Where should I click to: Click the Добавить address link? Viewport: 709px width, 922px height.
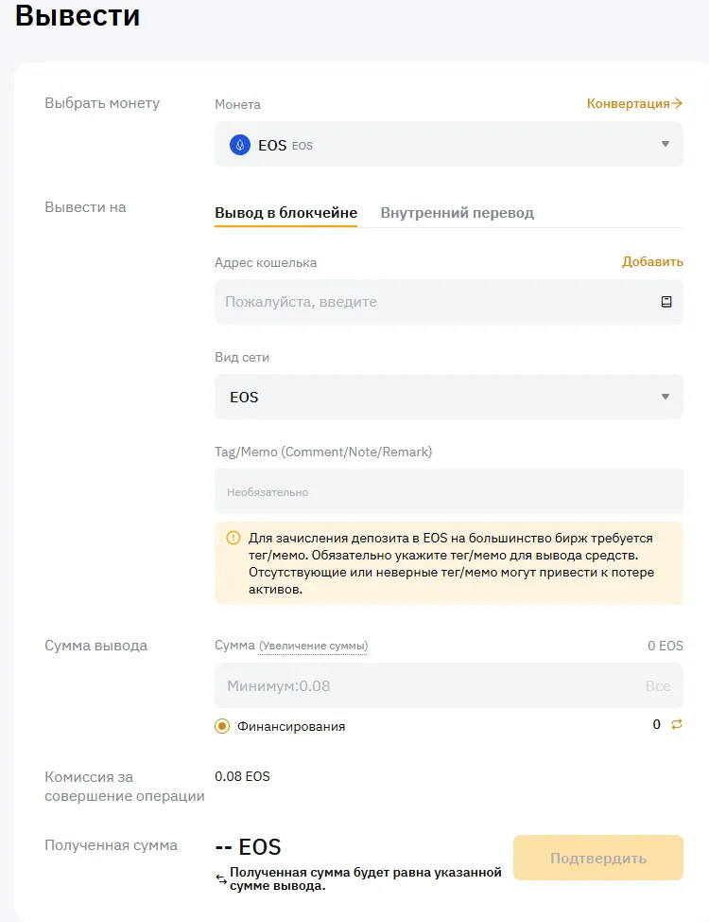(652, 262)
